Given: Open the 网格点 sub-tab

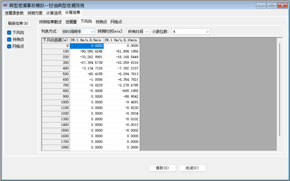Looking at the screenshot, I should [x=116, y=22].
